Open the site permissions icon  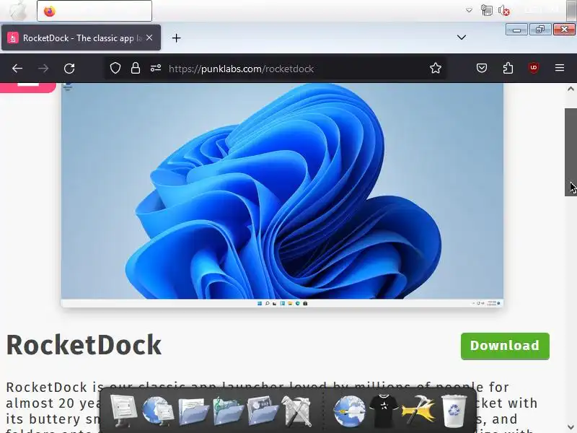pos(156,68)
